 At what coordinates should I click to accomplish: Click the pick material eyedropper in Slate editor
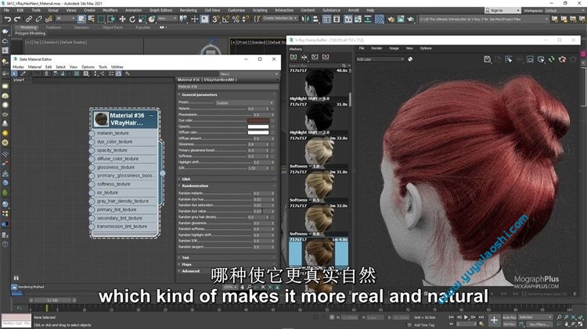point(23,73)
